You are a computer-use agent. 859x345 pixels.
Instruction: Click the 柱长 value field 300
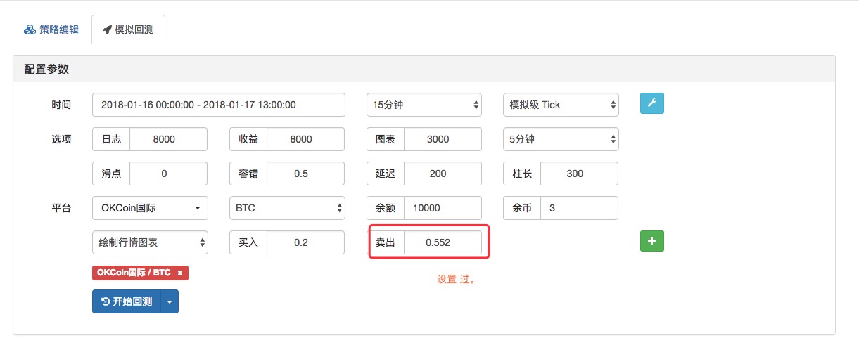579,174
